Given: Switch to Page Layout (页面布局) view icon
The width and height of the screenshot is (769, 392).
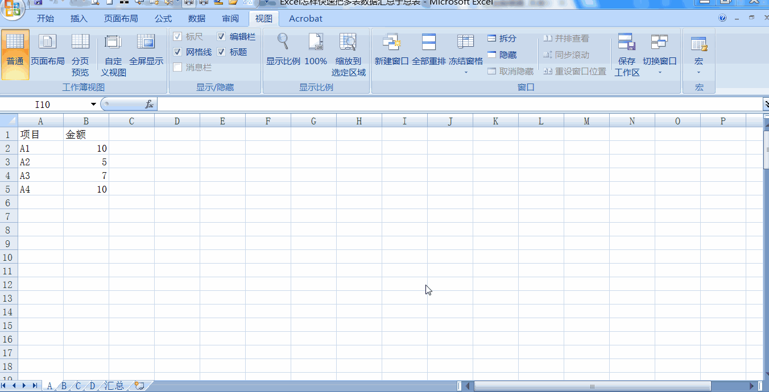Looking at the screenshot, I should (x=48, y=50).
